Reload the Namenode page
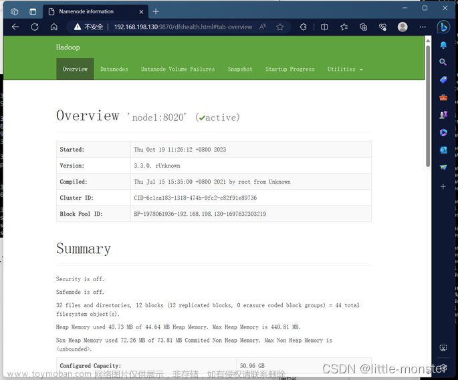Screen dimensions: 458x380 [x=35, y=27]
